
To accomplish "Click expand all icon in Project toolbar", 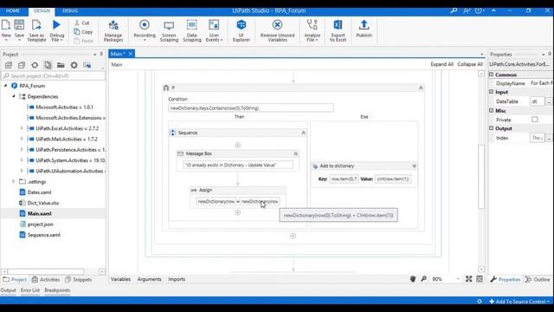I will pyautogui.click(x=9, y=65).
